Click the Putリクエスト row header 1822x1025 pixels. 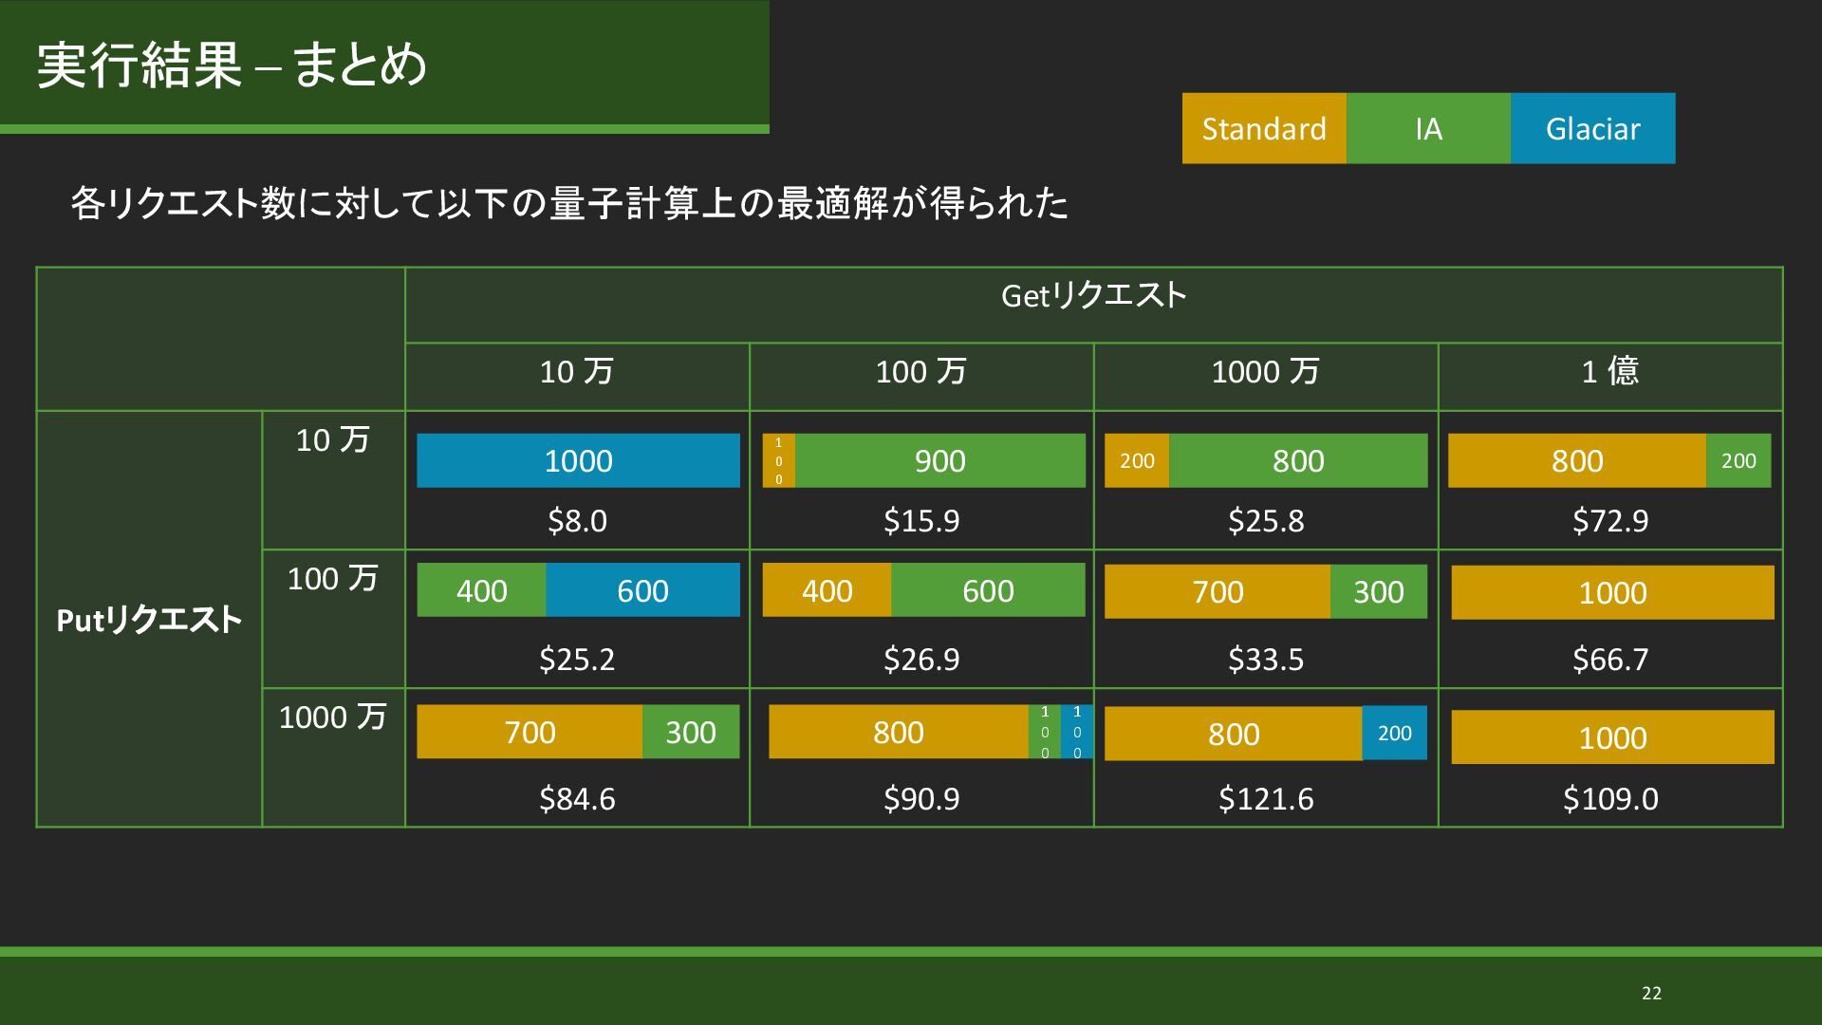[149, 620]
